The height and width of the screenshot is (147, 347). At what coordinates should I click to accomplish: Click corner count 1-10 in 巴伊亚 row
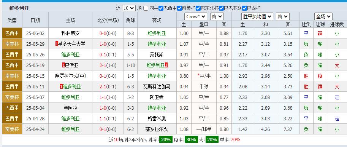point(130,66)
